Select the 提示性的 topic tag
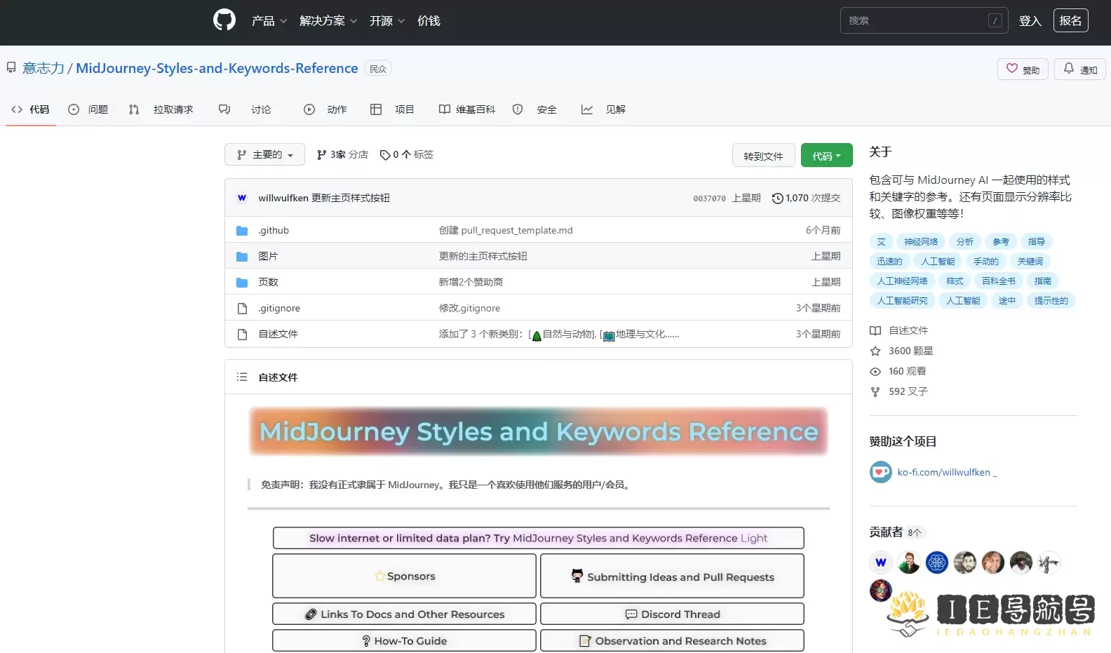 pos(1051,300)
